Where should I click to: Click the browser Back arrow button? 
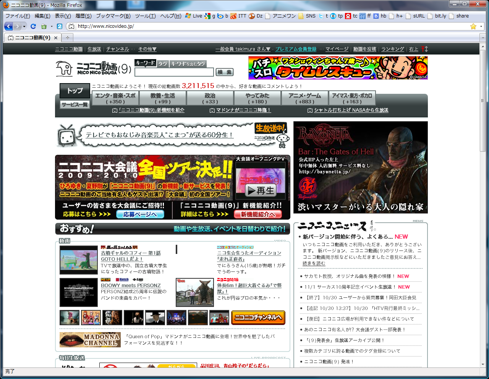8,26
